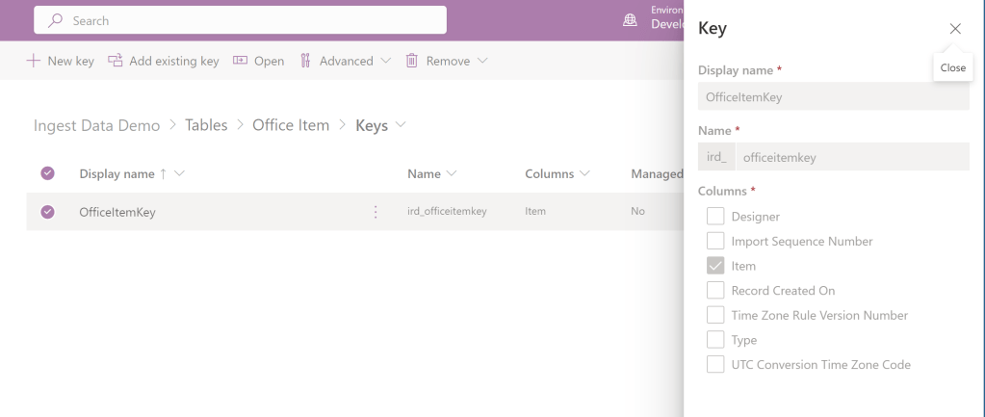
Task: Tick the Record Created On checkbox
Action: (x=715, y=291)
